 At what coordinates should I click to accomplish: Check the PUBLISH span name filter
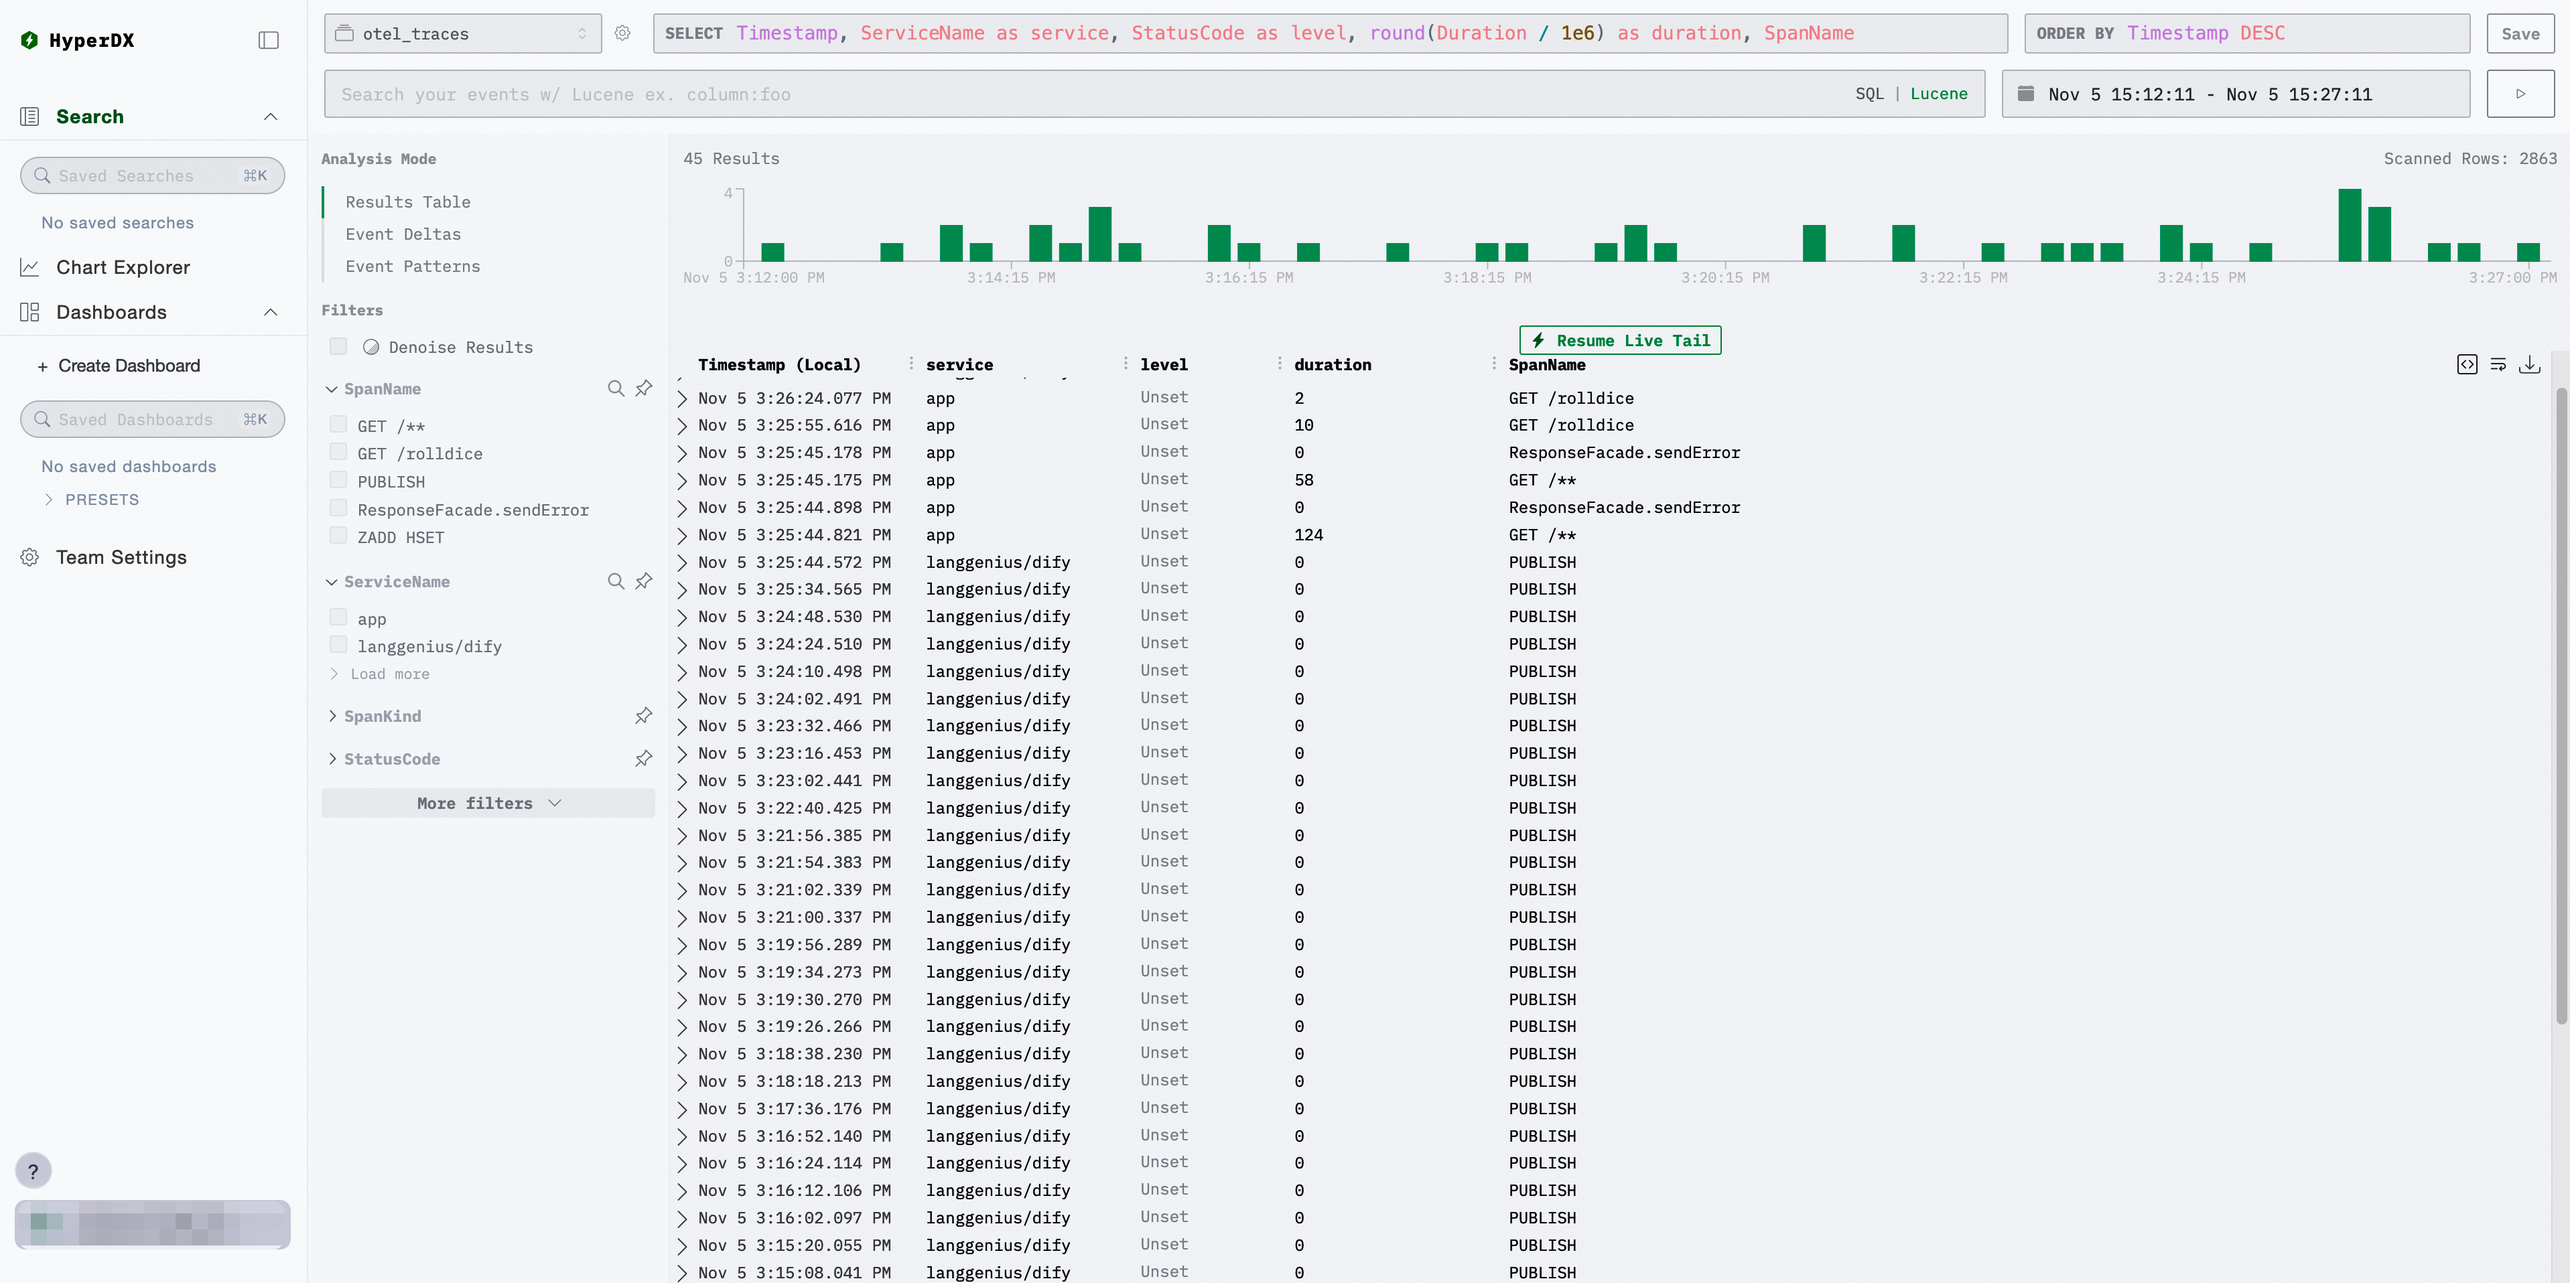pyautogui.click(x=338, y=481)
